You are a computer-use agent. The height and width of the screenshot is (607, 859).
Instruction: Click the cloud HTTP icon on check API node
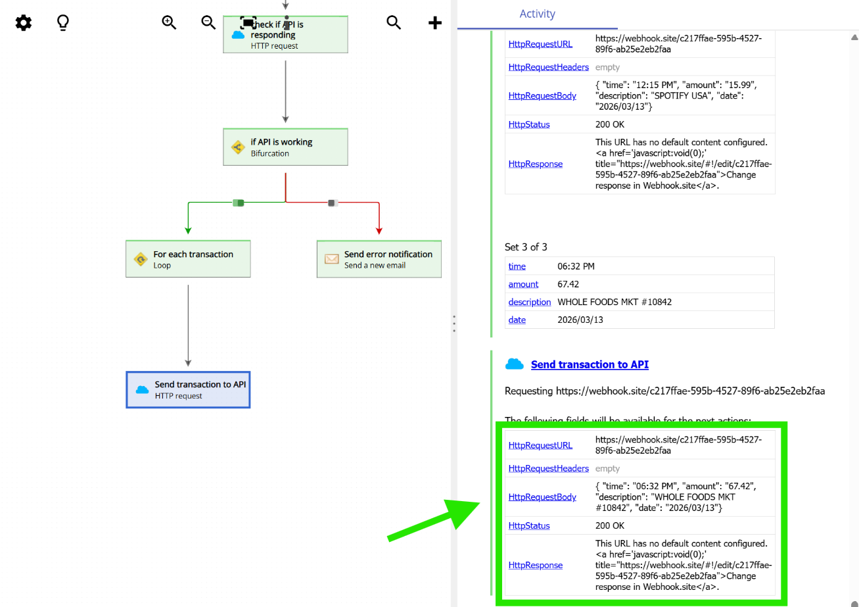click(238, 35)
